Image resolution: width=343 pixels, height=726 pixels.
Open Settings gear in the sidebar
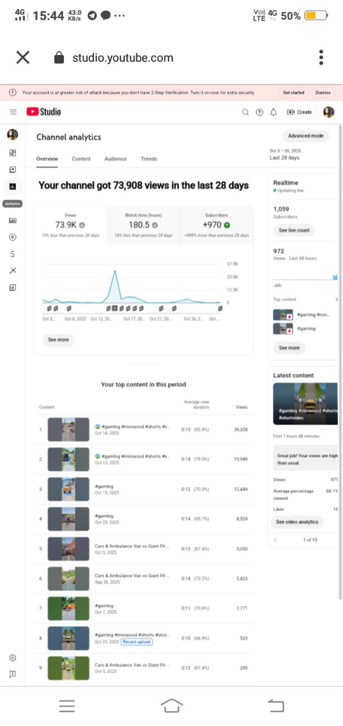pos(12,657)
